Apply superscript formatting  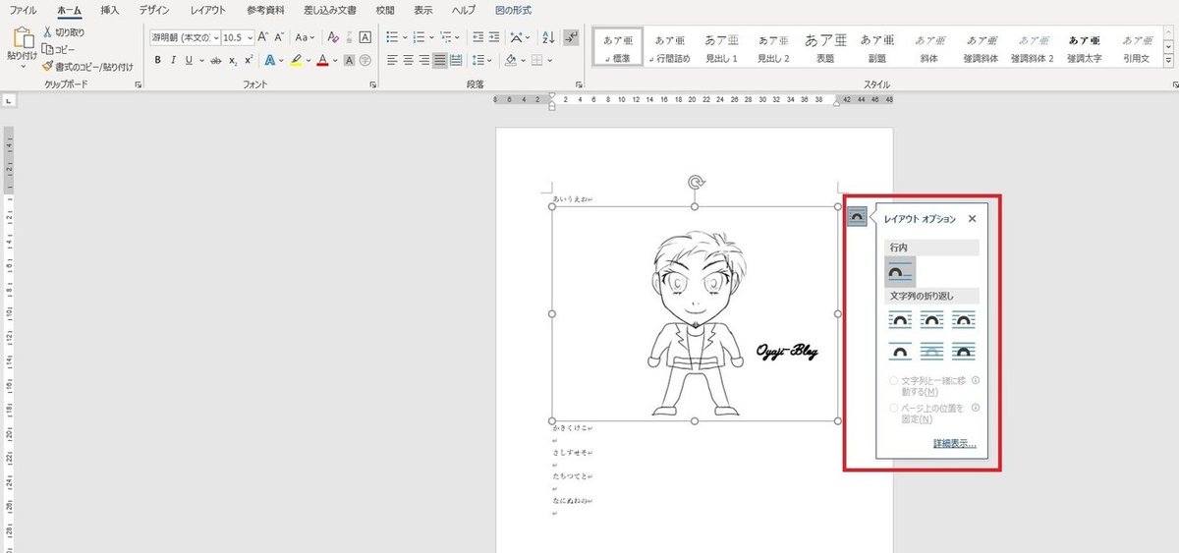coord(249,60)
